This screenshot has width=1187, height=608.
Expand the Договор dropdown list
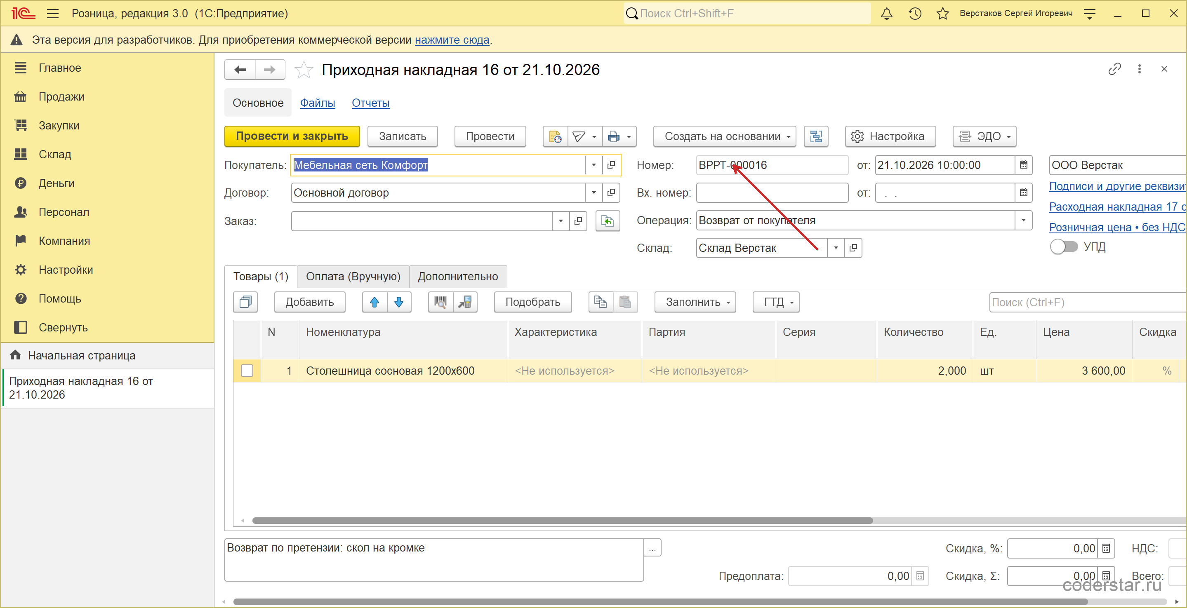point(593,192)
